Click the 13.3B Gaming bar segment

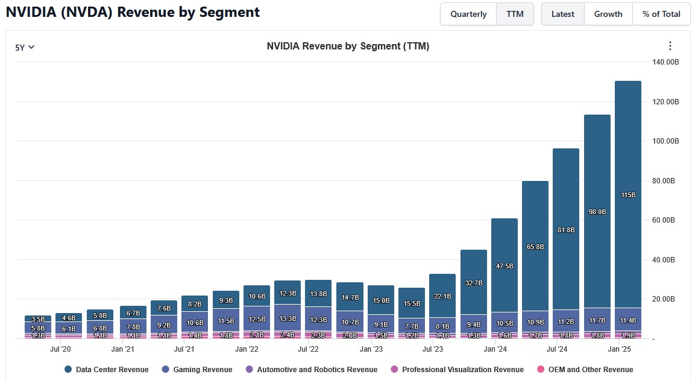click(x=288, y=318)
